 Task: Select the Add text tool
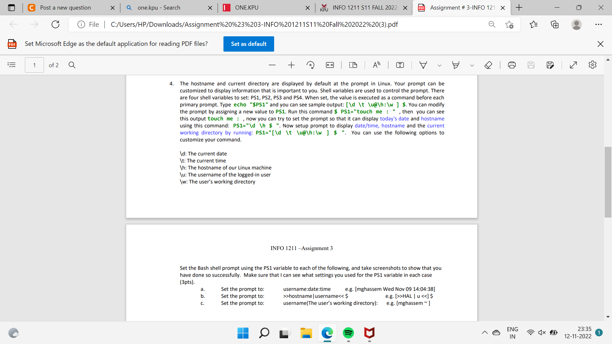[399, 65]
